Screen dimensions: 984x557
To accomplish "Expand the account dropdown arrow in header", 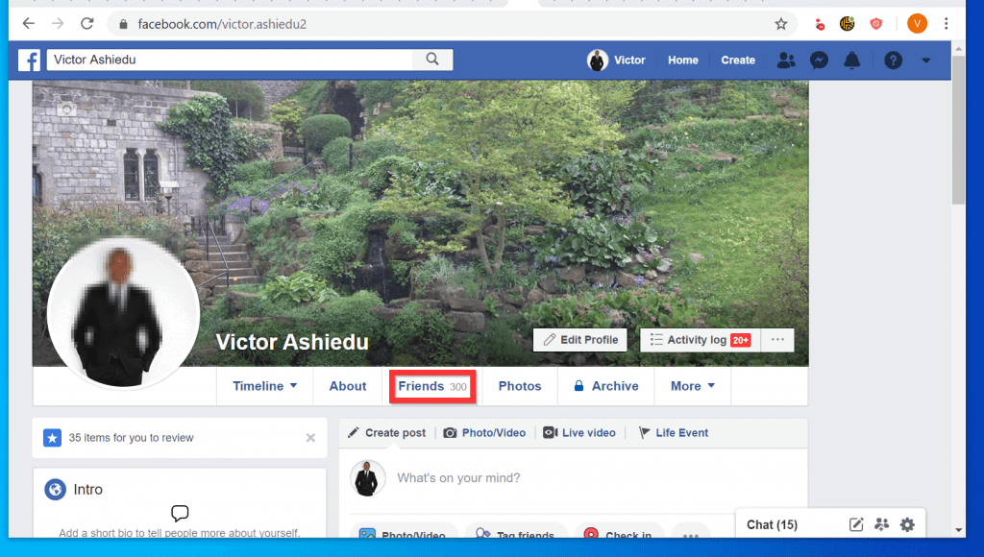I will (x=925, y=61).
